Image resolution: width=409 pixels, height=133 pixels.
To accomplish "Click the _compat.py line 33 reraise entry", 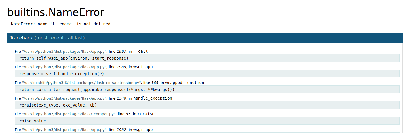I will point(85,114).
